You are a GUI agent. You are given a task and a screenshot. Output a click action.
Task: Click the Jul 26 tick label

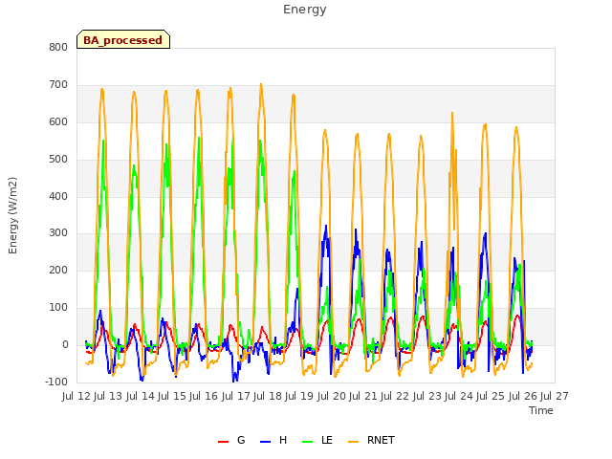pos(523,396)
